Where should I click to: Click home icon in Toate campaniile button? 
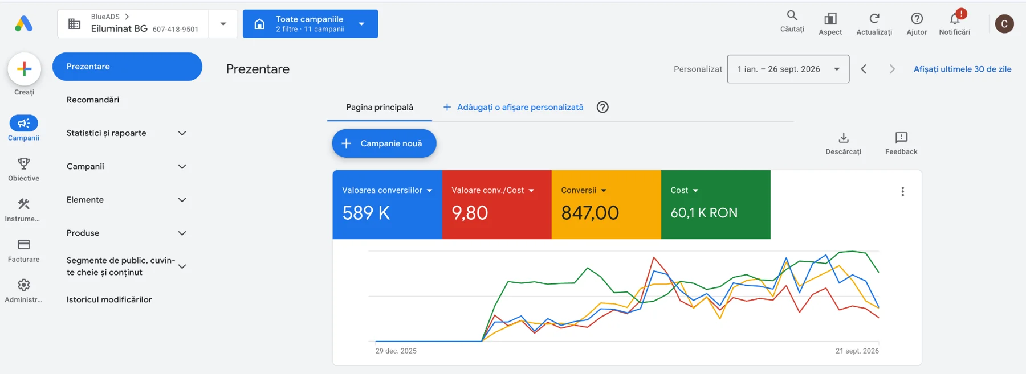pyautogui.click(x=259, y=24)
